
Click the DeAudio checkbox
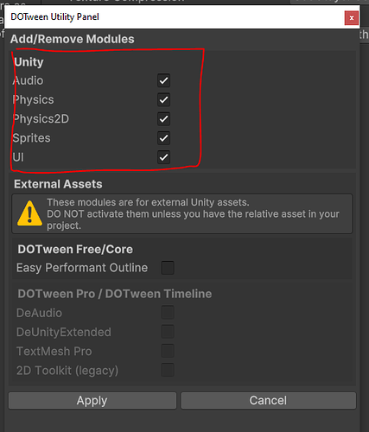point(168,313)
